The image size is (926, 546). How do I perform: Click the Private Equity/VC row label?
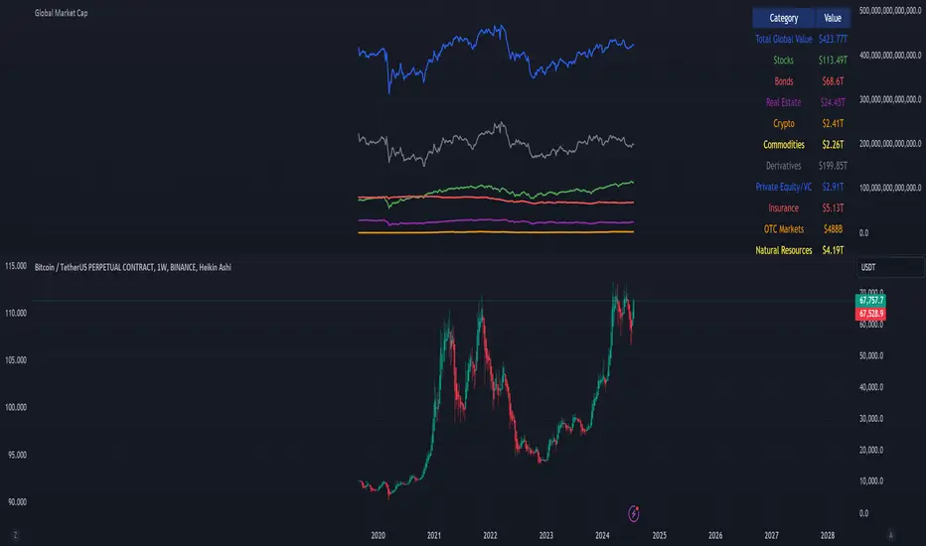click(x=784, y=186)
